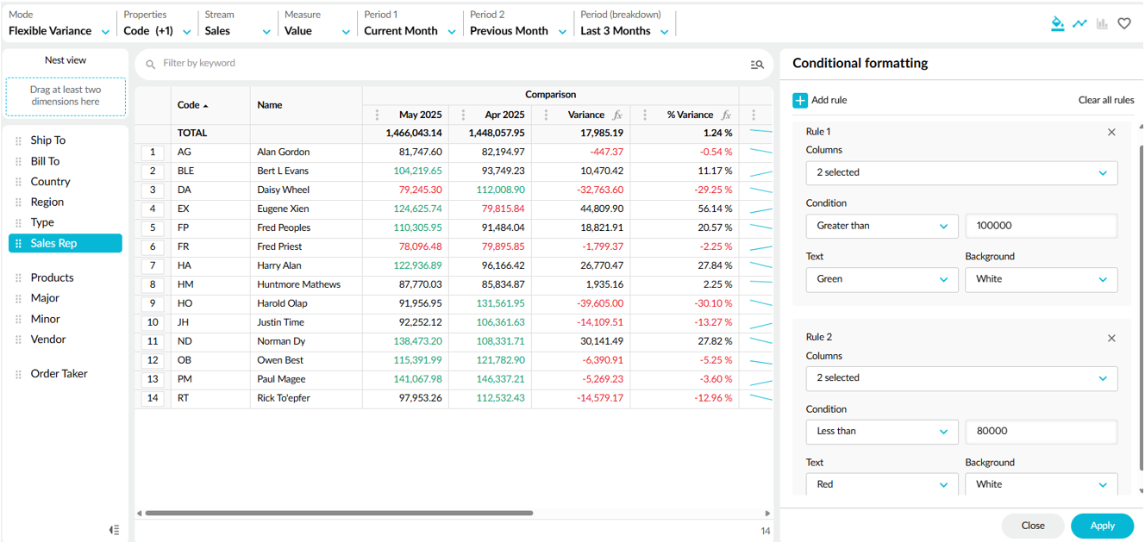1145x542 pixels.
Task: Click the fx icon on Variance column
Action: [x=617, y=115]
